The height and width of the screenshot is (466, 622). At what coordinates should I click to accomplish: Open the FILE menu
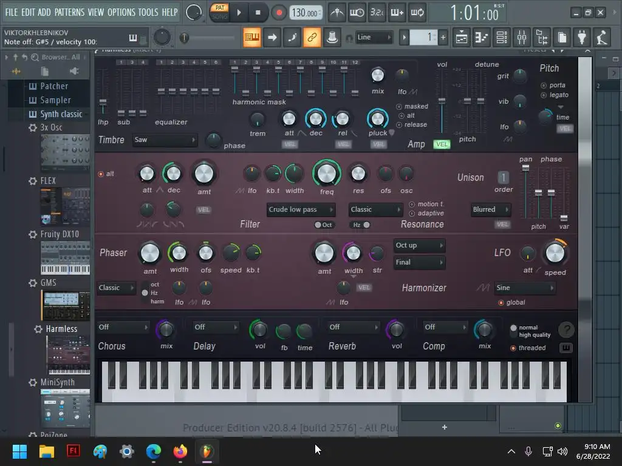[x=12, y=12]
